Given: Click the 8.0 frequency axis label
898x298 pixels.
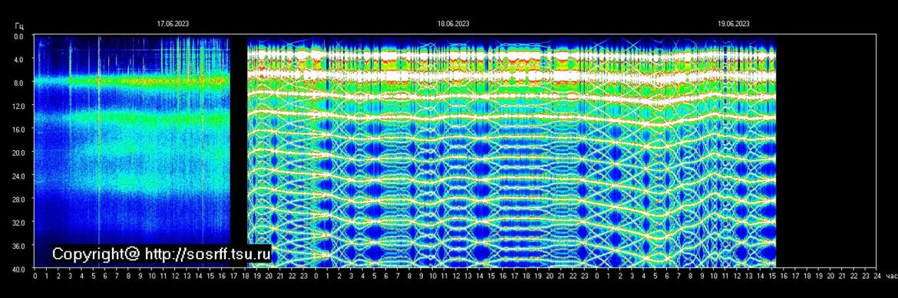Looking at the screenshot, I should point(18,83).
